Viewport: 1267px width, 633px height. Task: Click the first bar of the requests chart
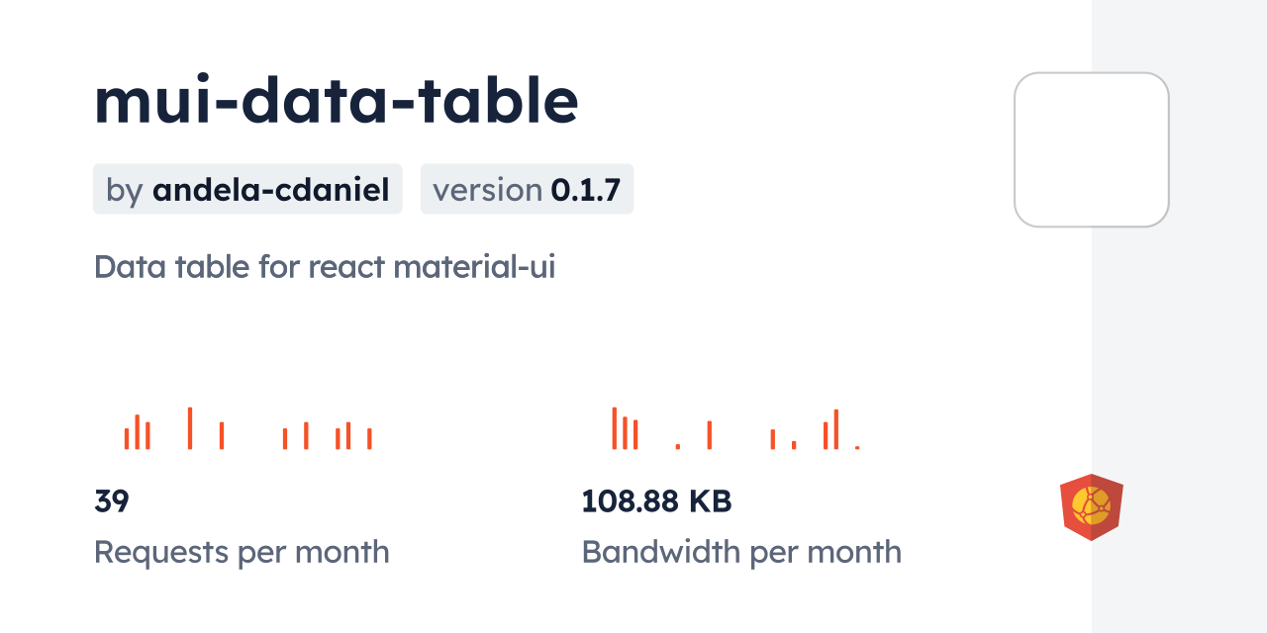click(127, 438)
